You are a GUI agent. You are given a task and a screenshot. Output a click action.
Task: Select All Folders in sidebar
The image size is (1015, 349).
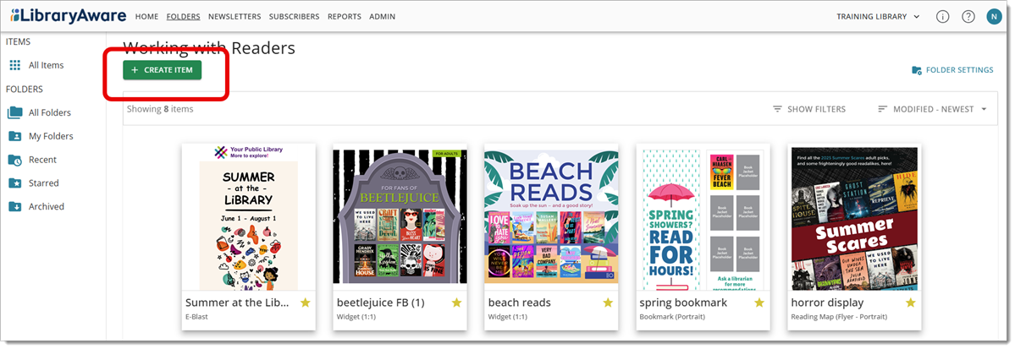(50, 112)
